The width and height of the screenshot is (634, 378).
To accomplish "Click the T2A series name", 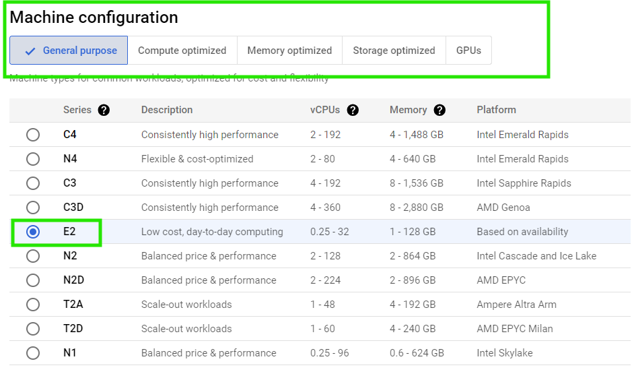I will (x=73, y=305).
